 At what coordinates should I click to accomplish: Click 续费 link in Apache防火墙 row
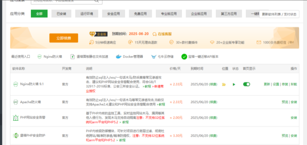[213, 102]
